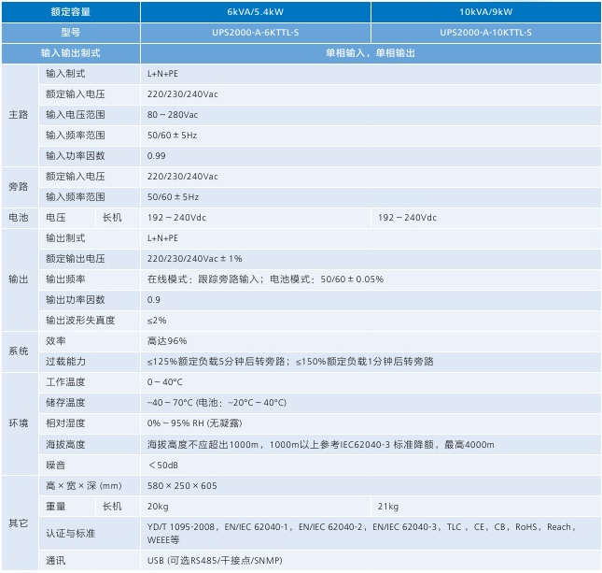The image size is (602, 573).
Task: Click the 额定容量 header cell
Action: [x=71, y=12]
